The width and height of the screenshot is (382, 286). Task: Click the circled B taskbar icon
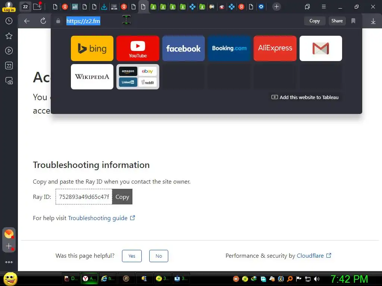click(126, 279)
